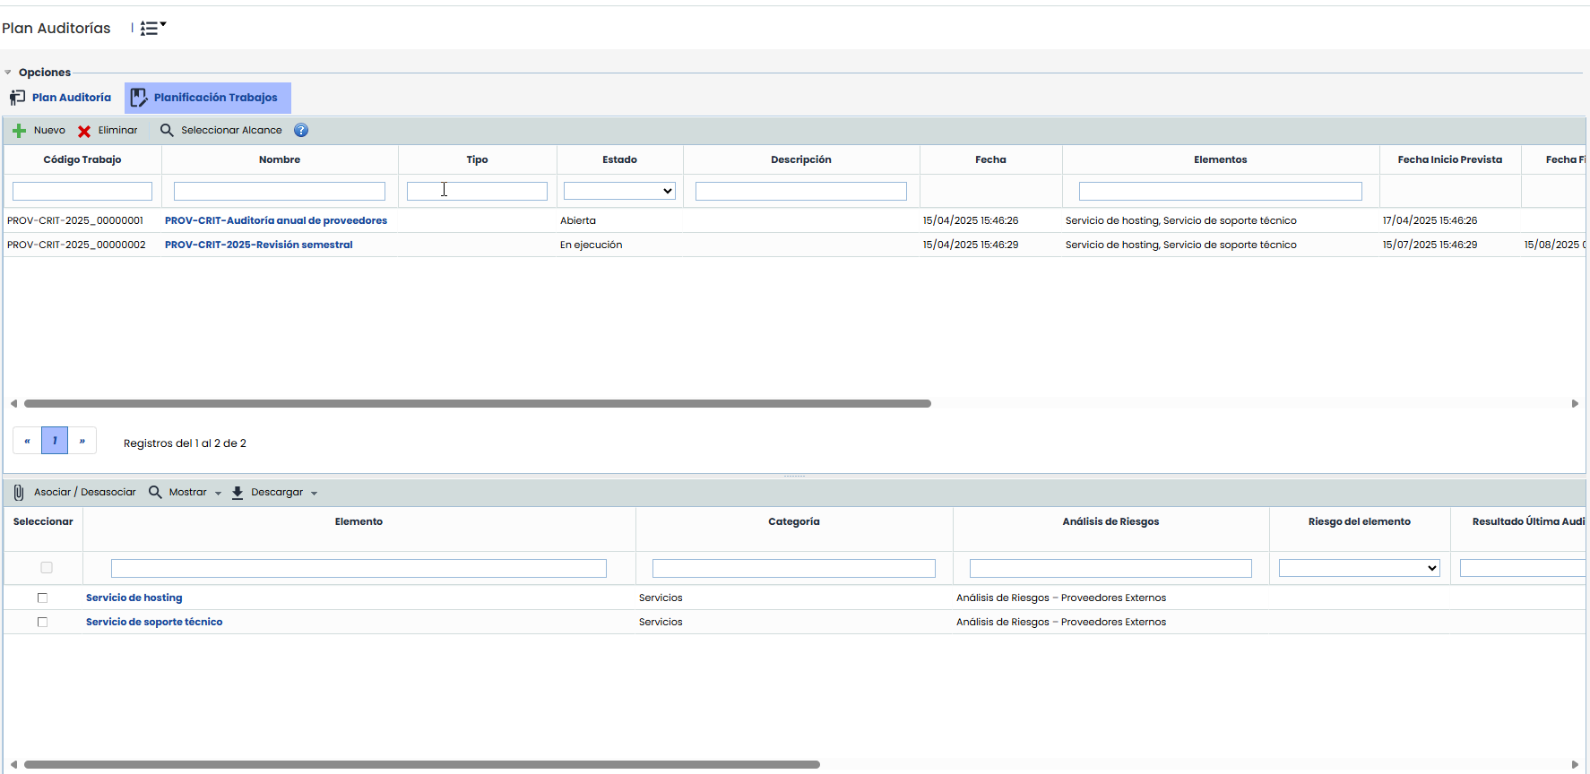The image size is (1590, 774).
Task: Check the Servicio de hosting checkbox
Action: click(42, 598)
